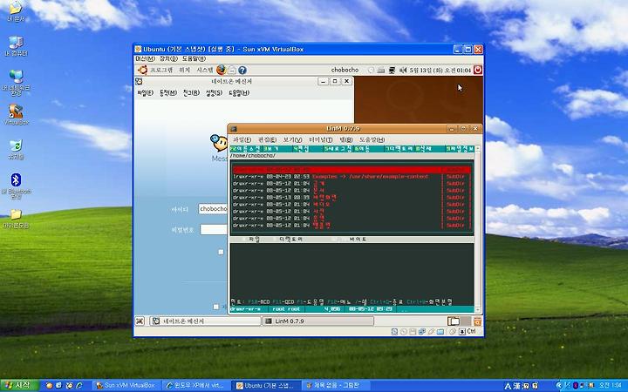Click the volume speaker icon in Ubuntu panel
This screenshot has height=392, width=628.
coord(402,71)
